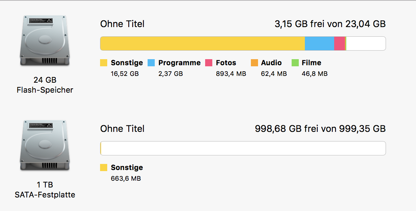Click the pink Fotos legend swatch

(209, 63)
